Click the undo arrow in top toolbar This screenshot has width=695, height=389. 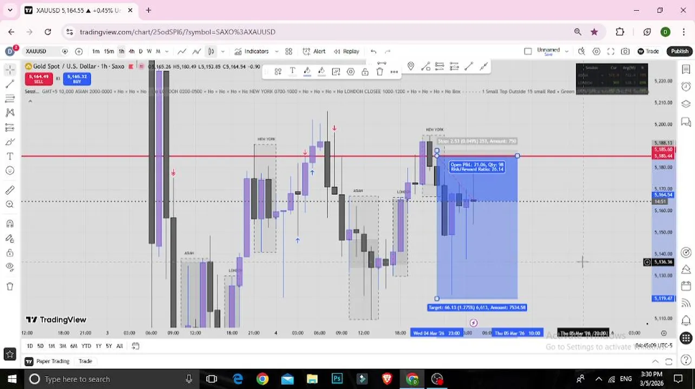click(373, 51)
